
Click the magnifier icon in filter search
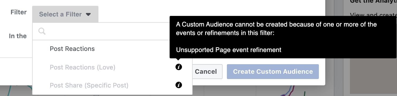tap(42, 31)
